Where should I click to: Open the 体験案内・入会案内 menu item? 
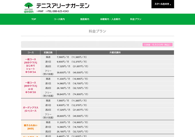click(110, 19)
